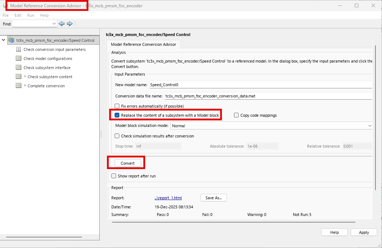The width and height of the screenshot is (382, 248).
Task: Enable Copy code mappings
Action: 236,115
